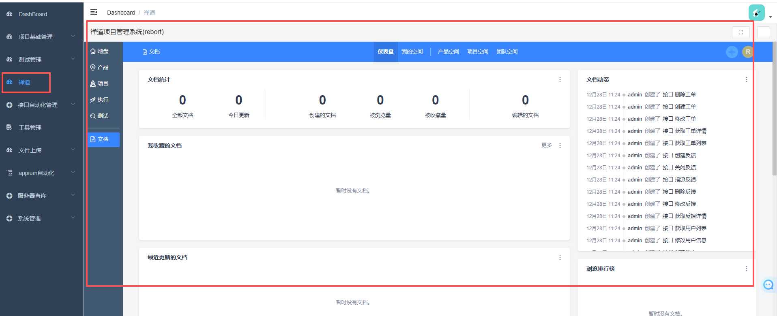Click the product icon beside 产品

[x=93, y=68]
